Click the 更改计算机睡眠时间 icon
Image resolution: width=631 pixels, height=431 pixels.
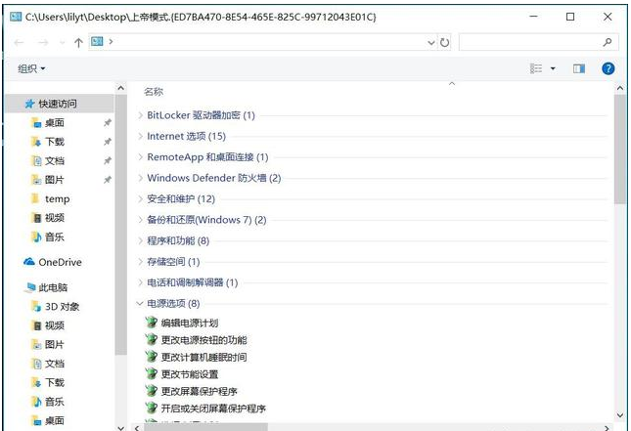152,357
